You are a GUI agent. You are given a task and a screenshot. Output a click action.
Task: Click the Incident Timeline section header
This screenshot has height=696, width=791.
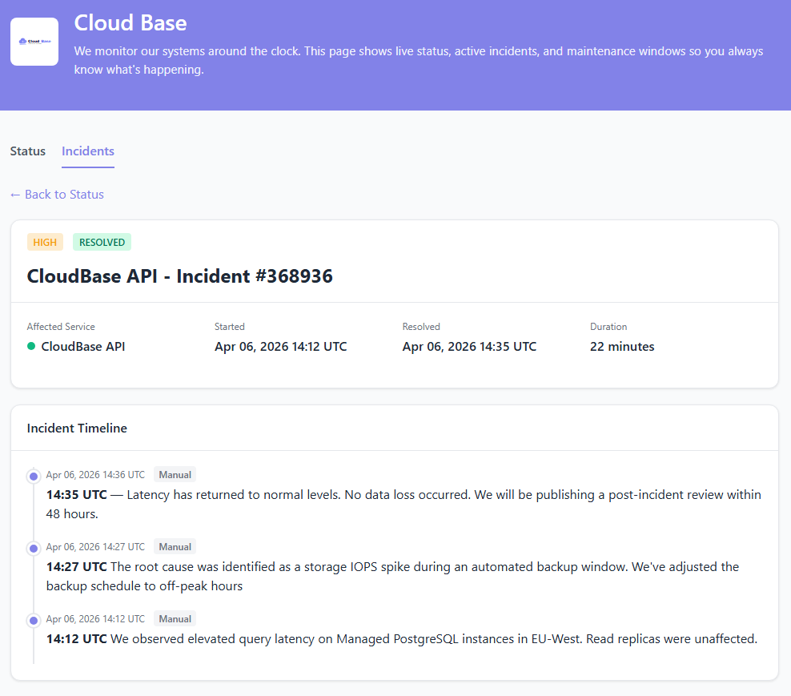77,428
